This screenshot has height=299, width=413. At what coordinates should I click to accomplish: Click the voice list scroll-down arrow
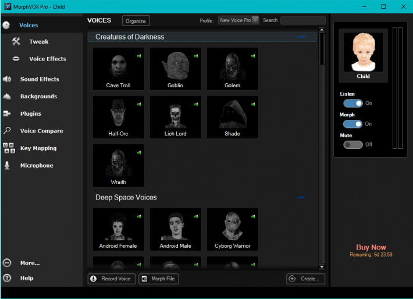click(x=322, y=266)
